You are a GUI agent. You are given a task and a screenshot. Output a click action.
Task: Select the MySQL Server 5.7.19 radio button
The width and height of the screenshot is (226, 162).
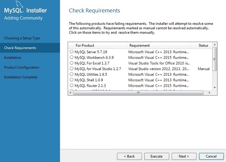pos(72,52)
